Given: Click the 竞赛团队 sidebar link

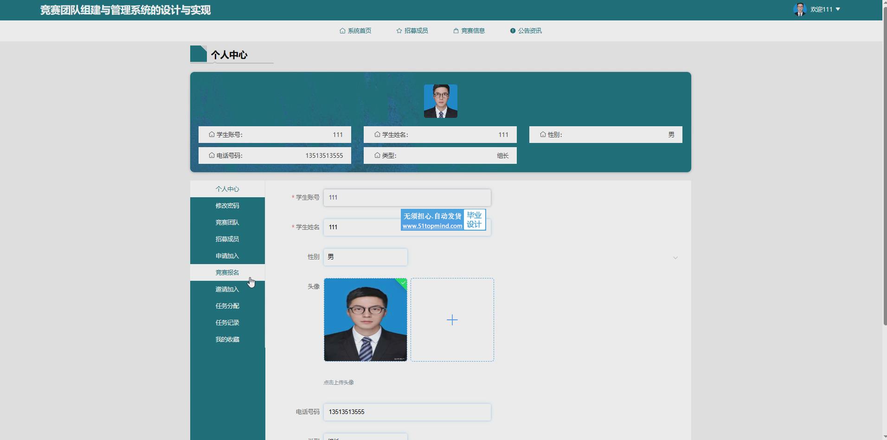Looking at the screenshot, I should click(227, 222).
